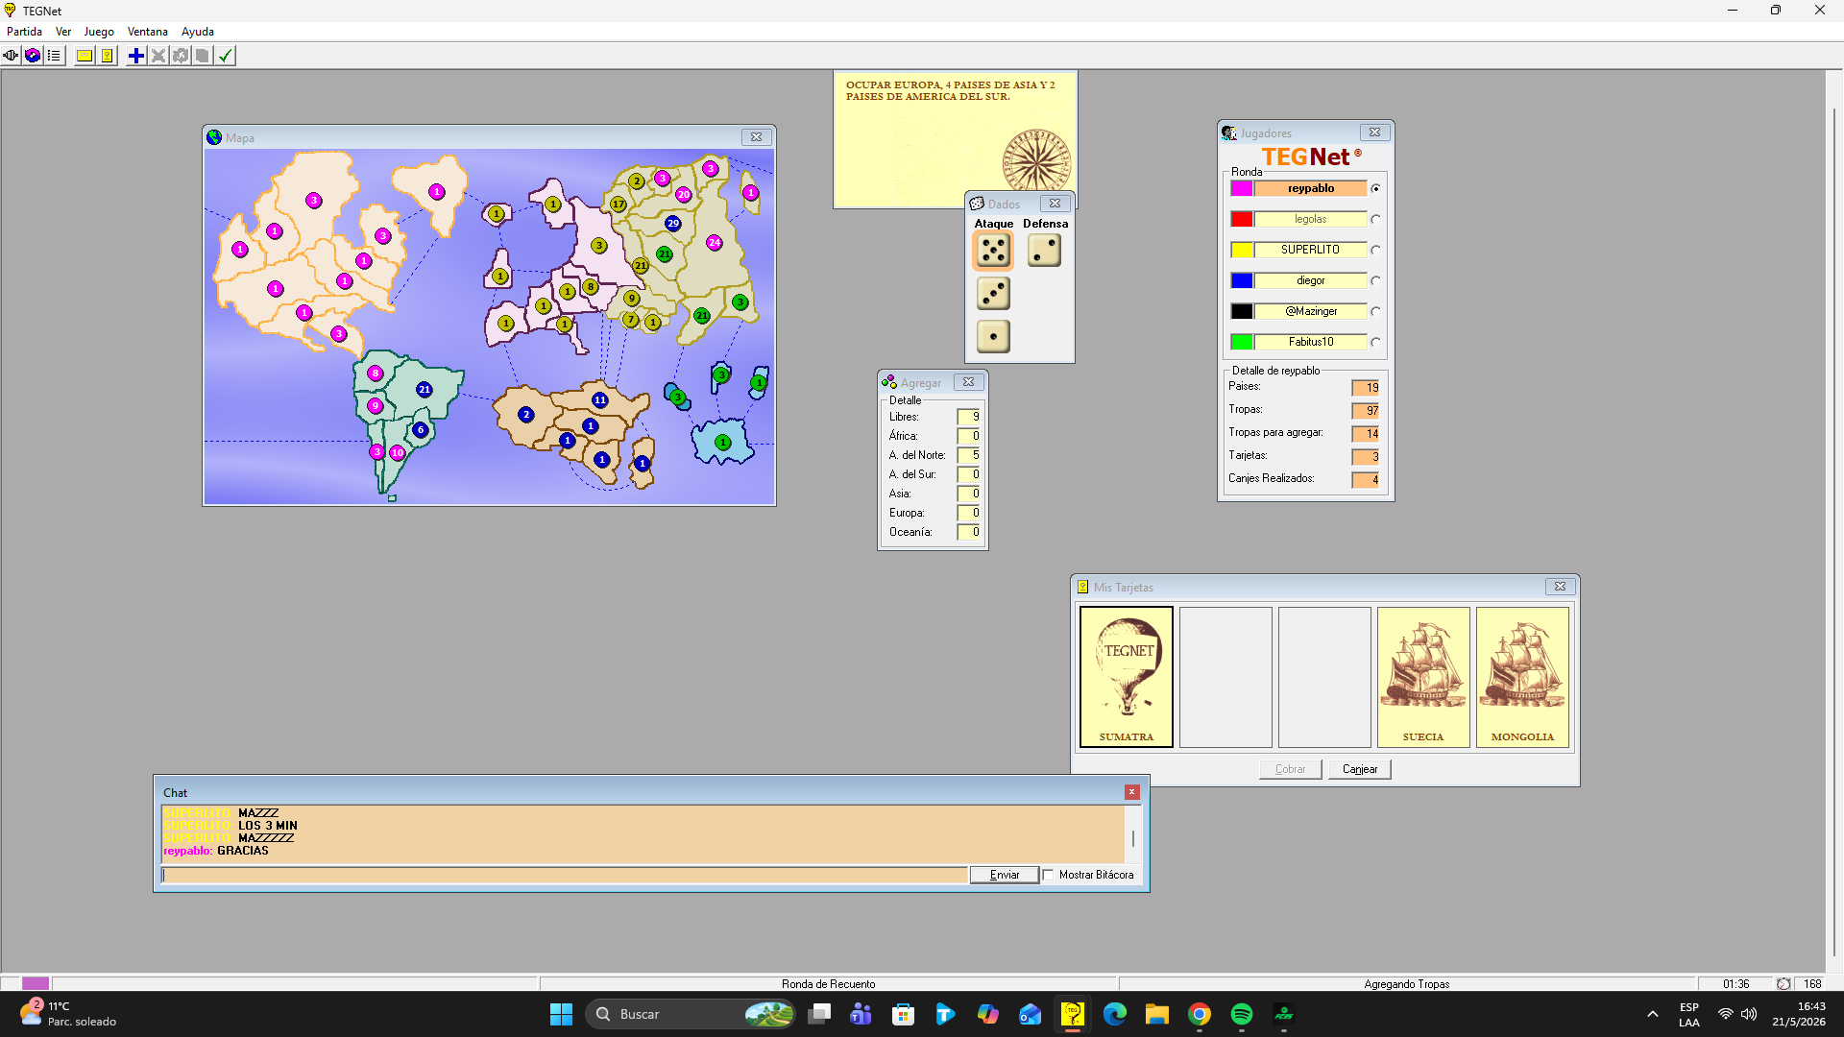Image resolution: width=1844 pixels, height=1037 pixels.
Task: Click the blue plus add troops icon
Action: (136, 56)
